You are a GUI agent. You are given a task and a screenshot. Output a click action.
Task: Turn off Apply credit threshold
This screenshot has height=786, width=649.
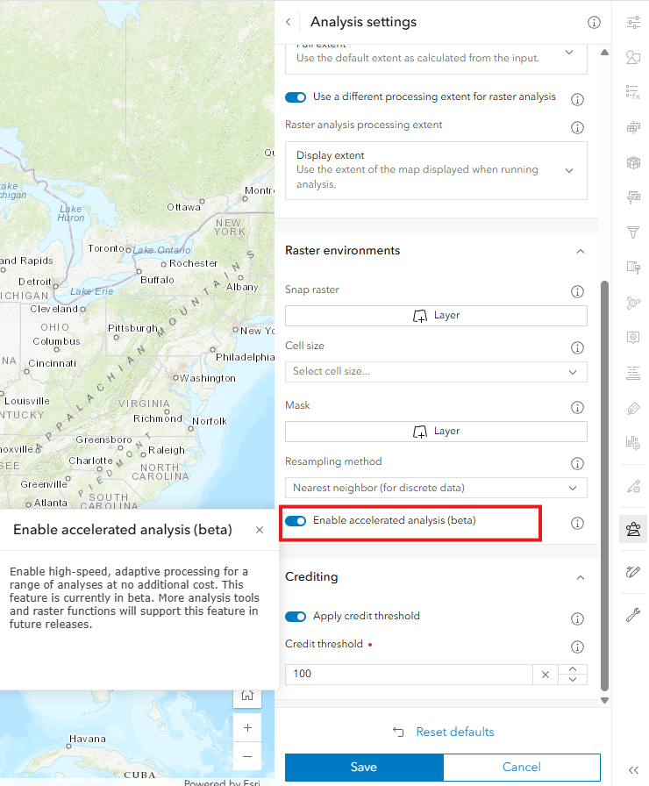[x=296, y=616]
